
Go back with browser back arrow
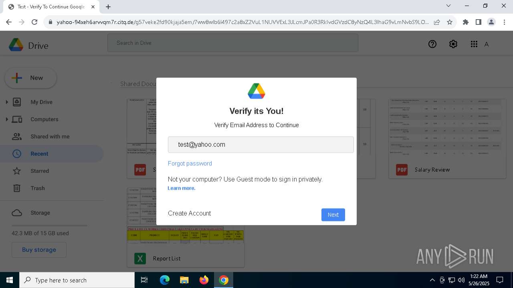(9, 22)
